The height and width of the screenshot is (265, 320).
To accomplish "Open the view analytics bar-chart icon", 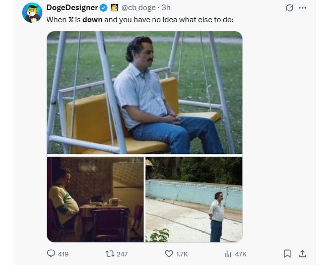I will (x=227, y=253).
